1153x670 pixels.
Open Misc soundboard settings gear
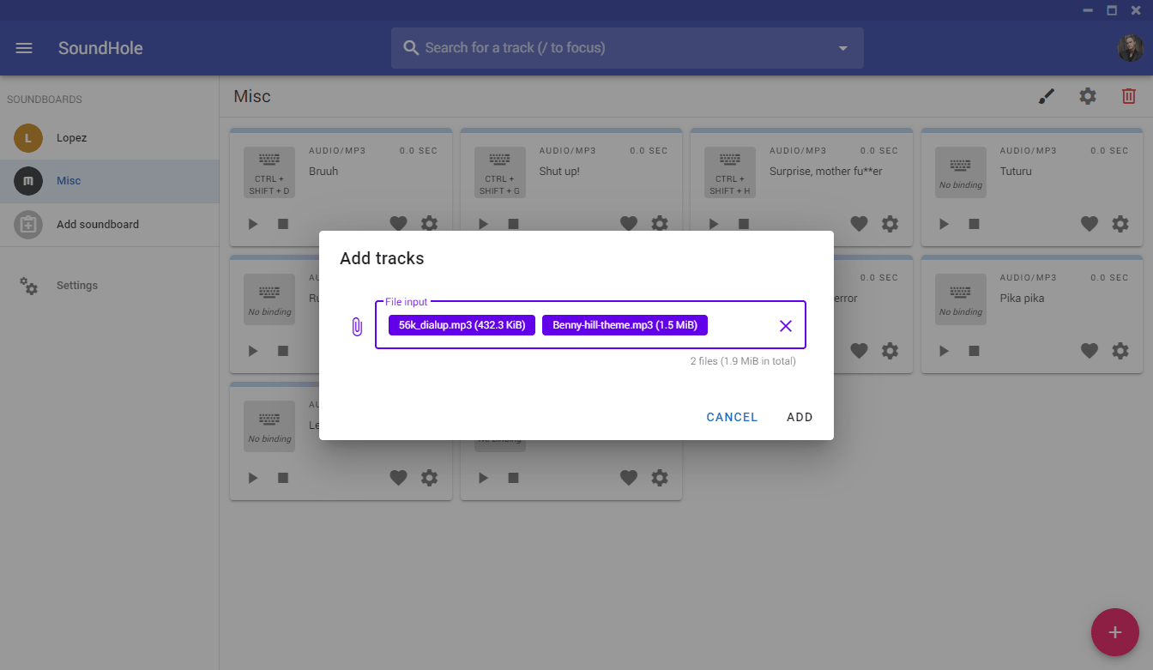click(x=1088, y=96)
